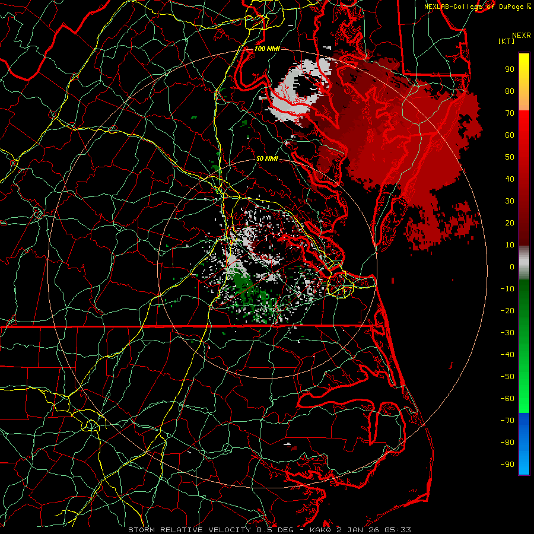Click the gray zero-velocity band of the color bar

pos(524,263)
